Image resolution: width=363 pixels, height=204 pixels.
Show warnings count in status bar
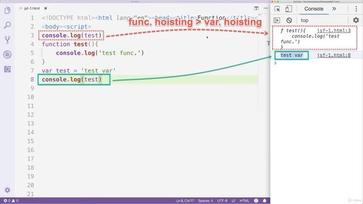click(15, 201)
